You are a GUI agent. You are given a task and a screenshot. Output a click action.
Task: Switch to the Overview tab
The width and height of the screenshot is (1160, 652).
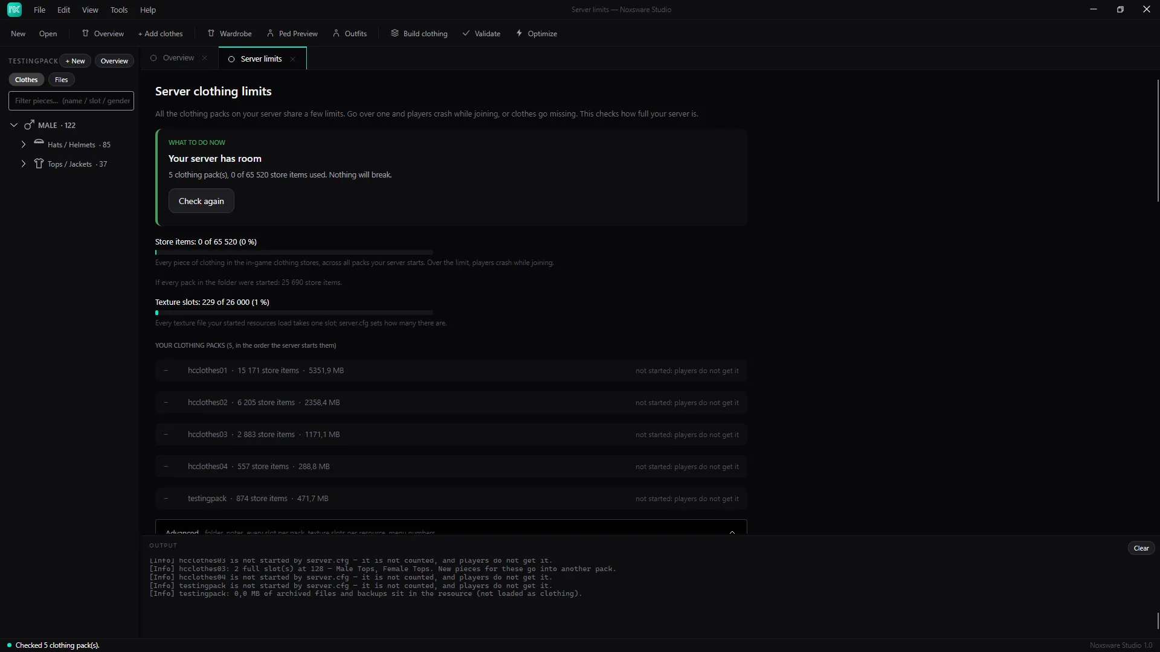click(178, 58)
